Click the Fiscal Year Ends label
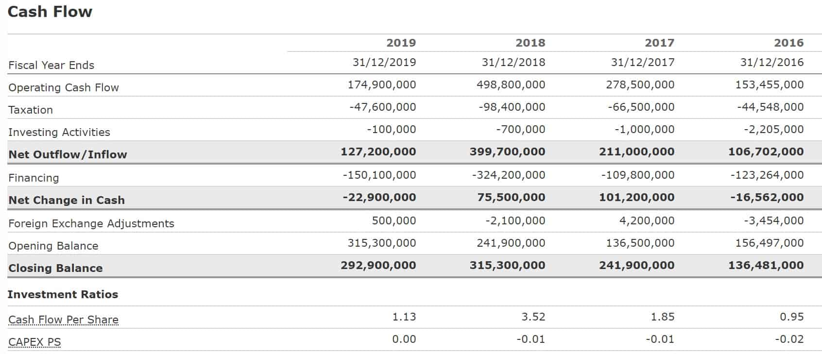 pos(51,65)
